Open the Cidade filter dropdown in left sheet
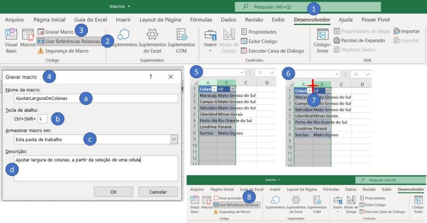427x223 pixels. click(214, 89)
